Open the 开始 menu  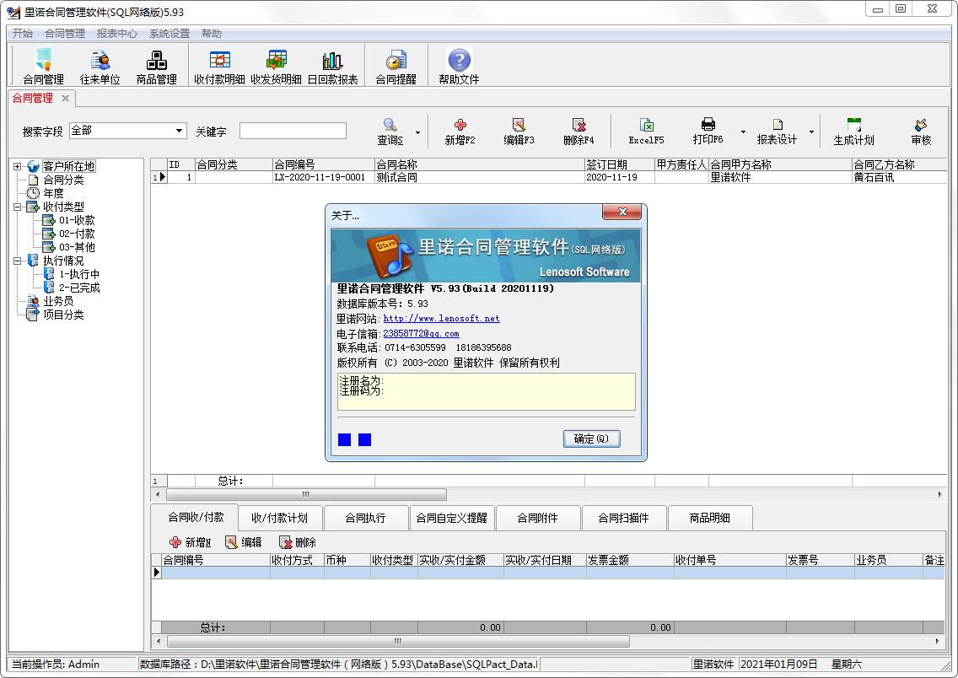pyautogui.click(x=23, y=34)
